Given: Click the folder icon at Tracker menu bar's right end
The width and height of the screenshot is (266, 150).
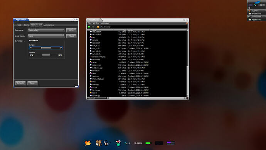Looking at the screenshot, I should 187,23.
